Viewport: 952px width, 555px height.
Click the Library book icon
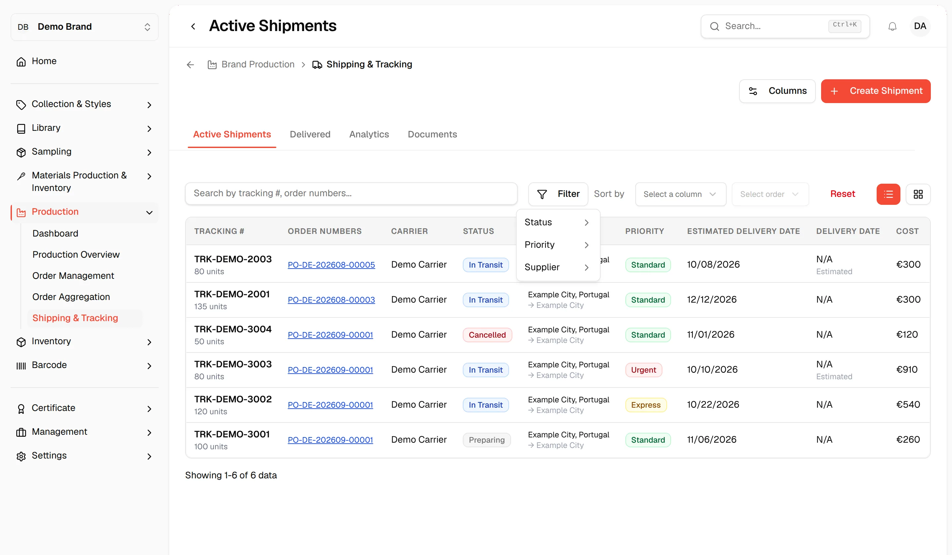click(21, 129)
